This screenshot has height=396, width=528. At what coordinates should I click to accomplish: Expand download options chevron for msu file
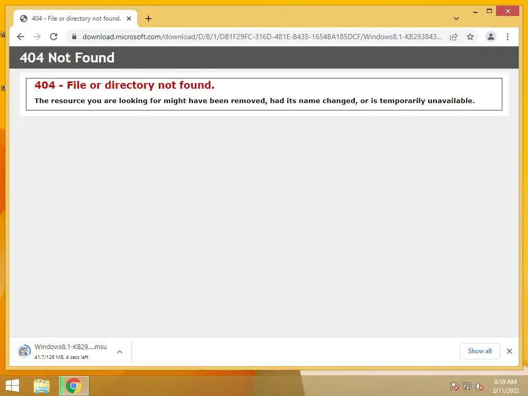(x=120, y=352)
